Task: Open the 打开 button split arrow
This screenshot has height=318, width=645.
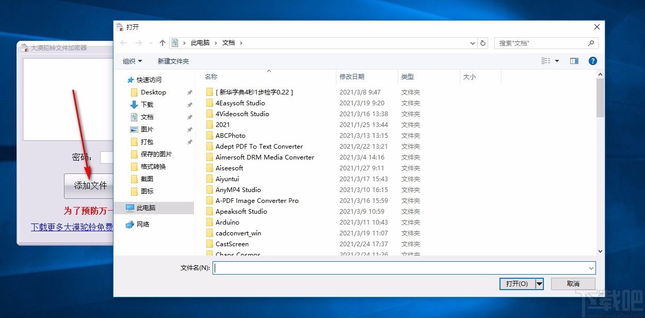Action: [540, 283]
